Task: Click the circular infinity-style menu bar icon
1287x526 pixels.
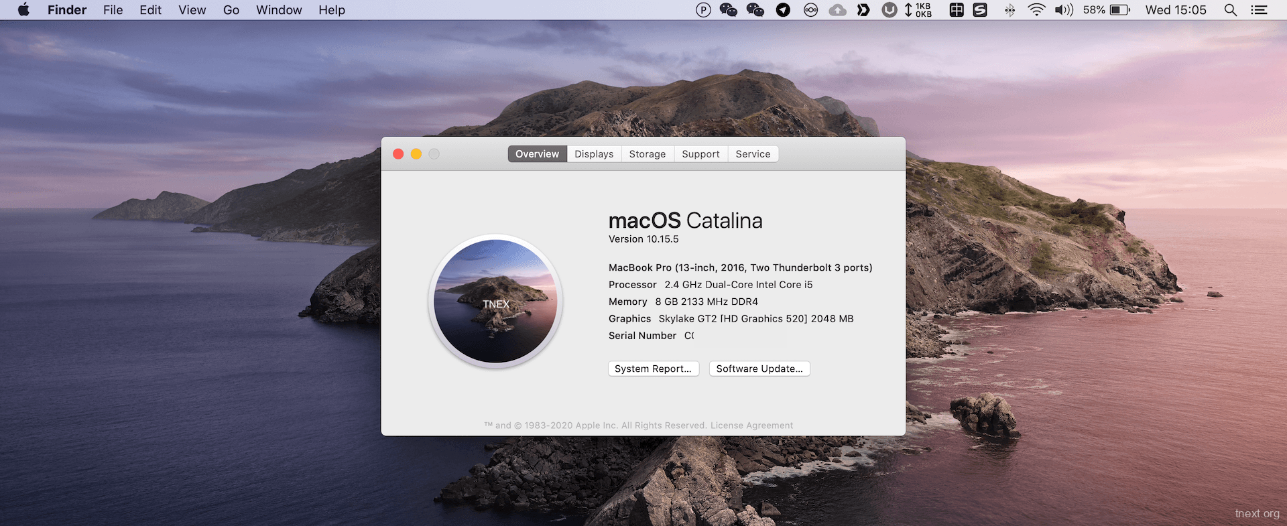Action: pyautogui.click(x=811, y=10)
